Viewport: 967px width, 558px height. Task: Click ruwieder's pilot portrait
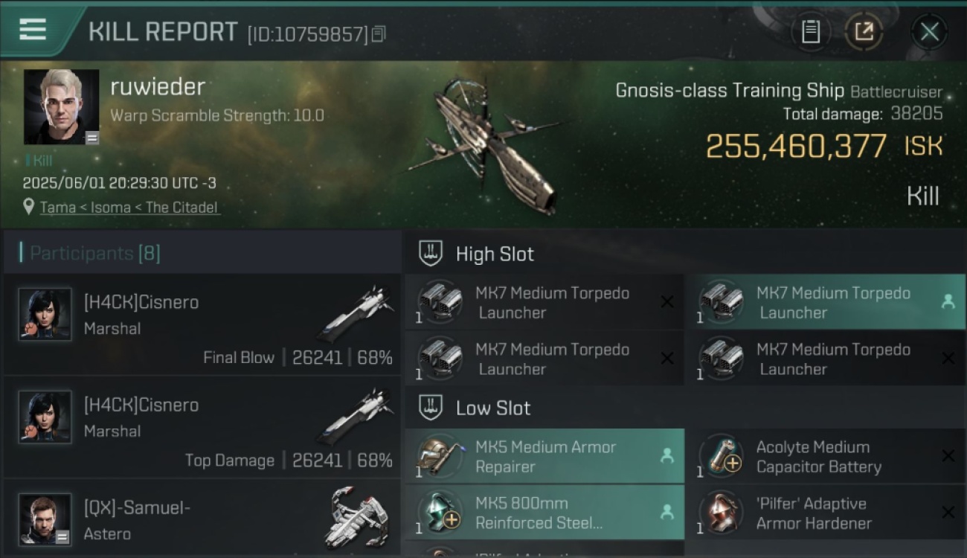[x=61, y=107]
